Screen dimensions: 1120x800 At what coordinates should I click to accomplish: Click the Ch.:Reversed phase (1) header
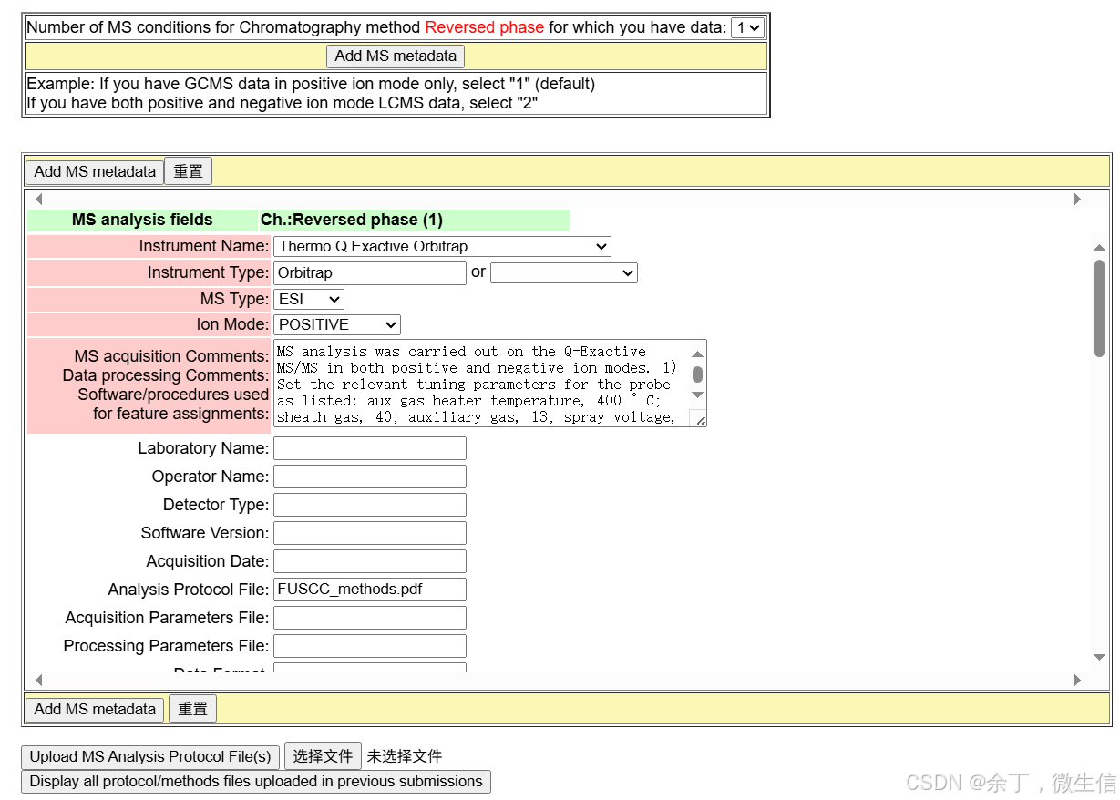click(352, 220)
